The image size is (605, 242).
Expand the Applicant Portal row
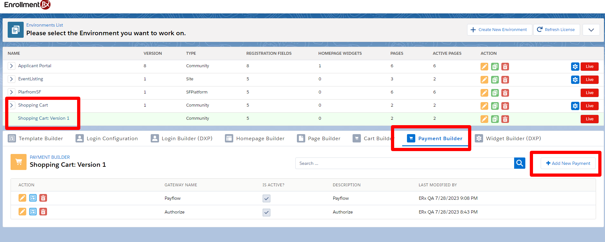pos(12,66)
